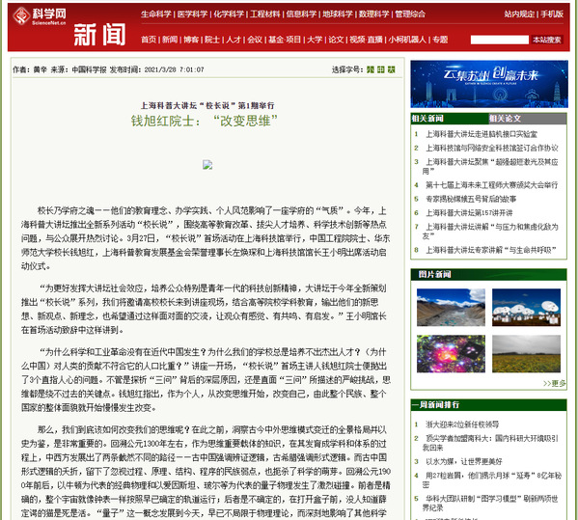Go to 首页 home page
This screenshot has width=578, height=520.
[149, 40]
